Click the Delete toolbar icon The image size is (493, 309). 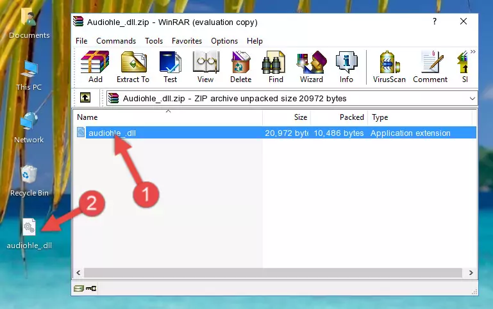240,67
